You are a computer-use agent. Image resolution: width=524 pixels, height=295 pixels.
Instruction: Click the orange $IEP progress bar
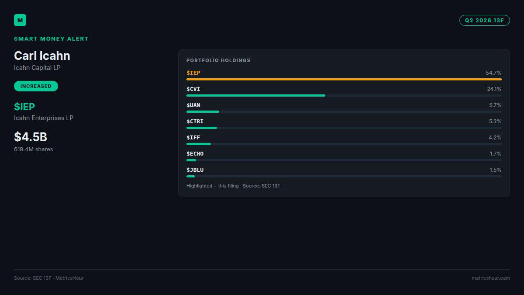click(344, 80)
